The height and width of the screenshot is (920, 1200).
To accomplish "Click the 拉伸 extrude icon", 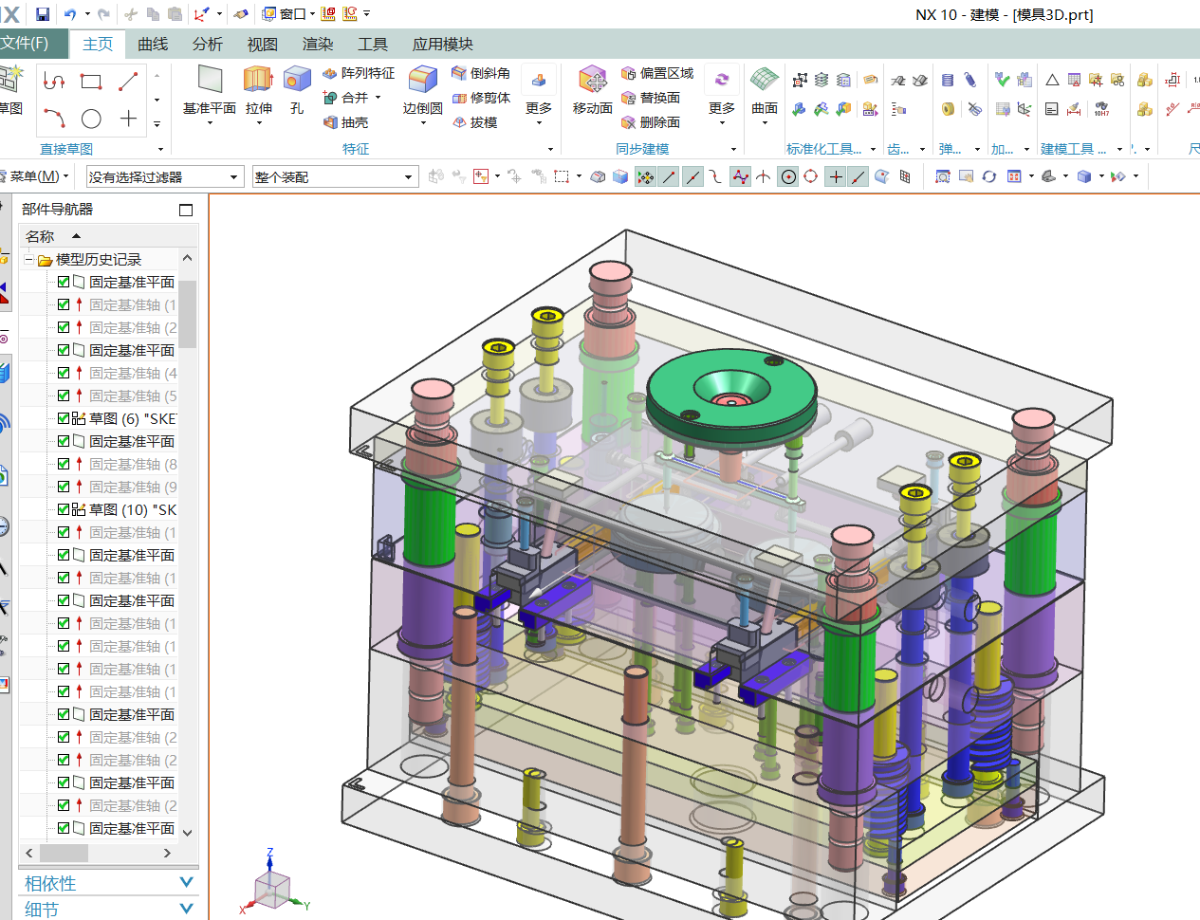I will coord(258,80).
